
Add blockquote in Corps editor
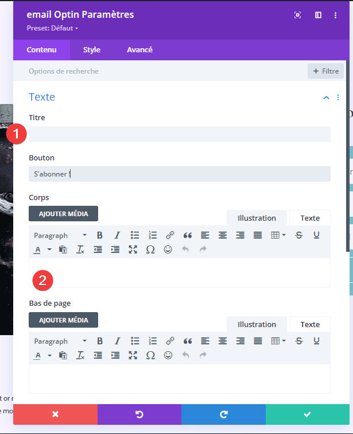pos(188,235)
